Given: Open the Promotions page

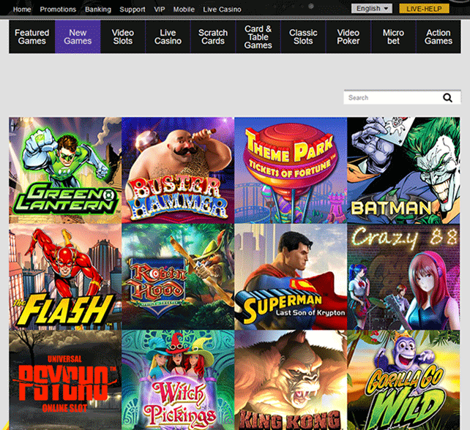Looking at the screenshot, I should (58, 10).
